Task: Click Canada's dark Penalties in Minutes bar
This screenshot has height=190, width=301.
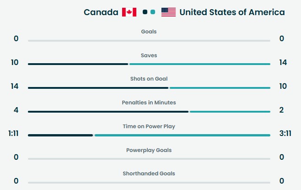Action: pyautogui.click(x=108, y=111)
